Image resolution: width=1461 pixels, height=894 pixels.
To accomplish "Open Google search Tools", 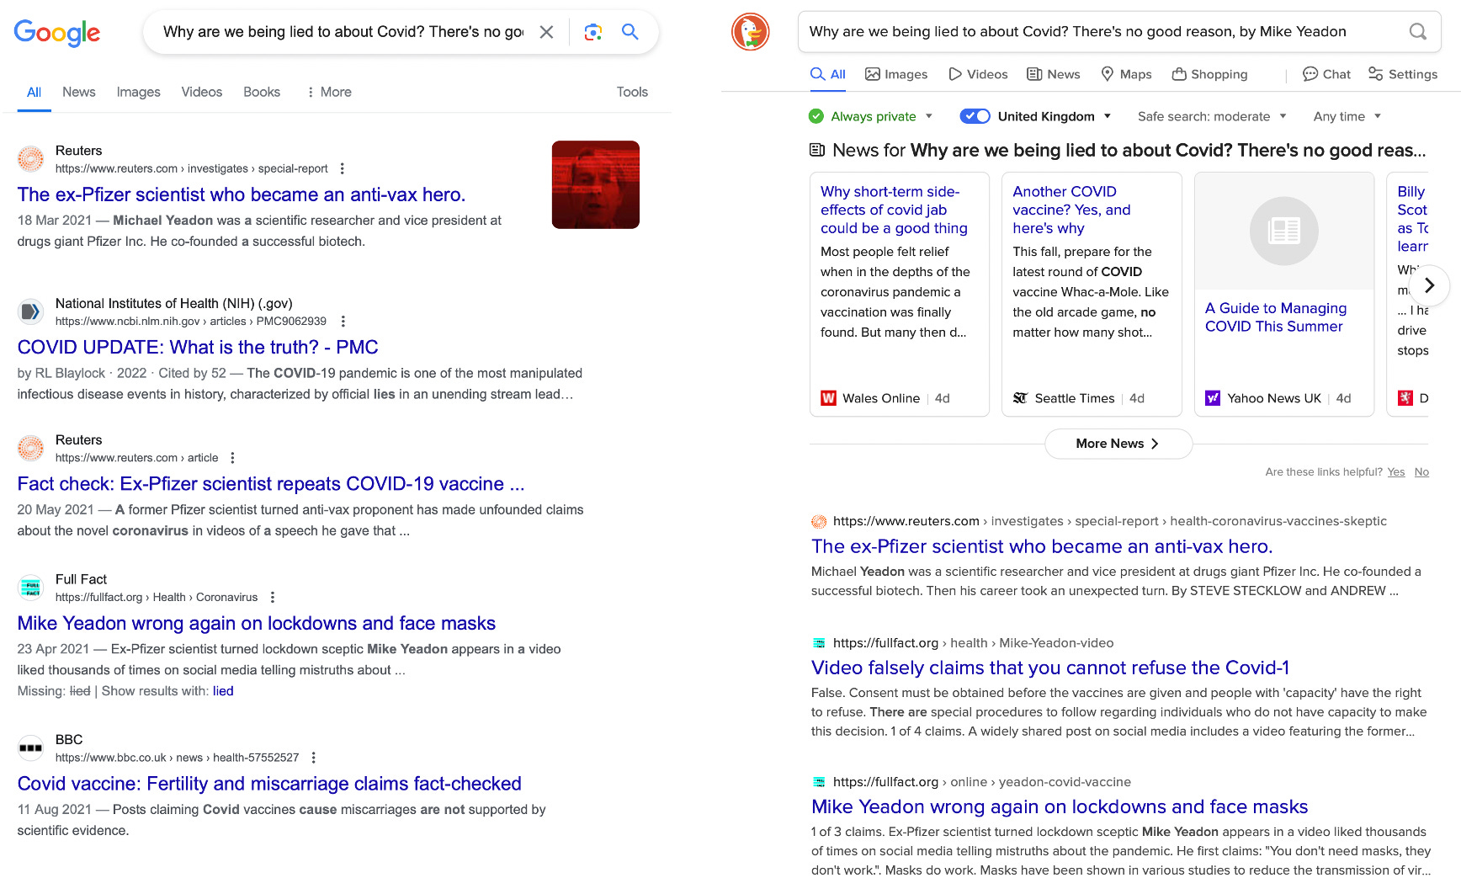I will 632,92.
